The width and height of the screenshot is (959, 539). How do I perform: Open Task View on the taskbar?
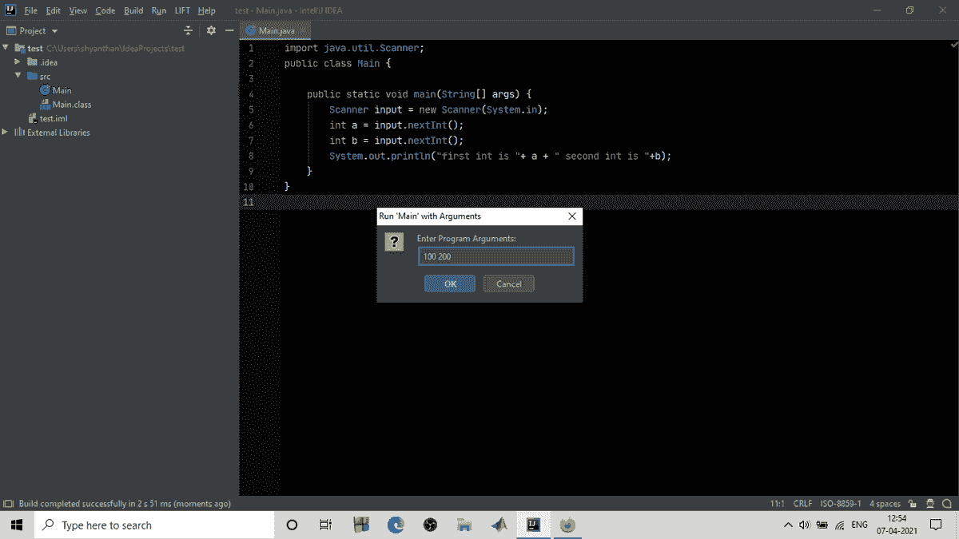pyautogui.click(x=325, y=525)
